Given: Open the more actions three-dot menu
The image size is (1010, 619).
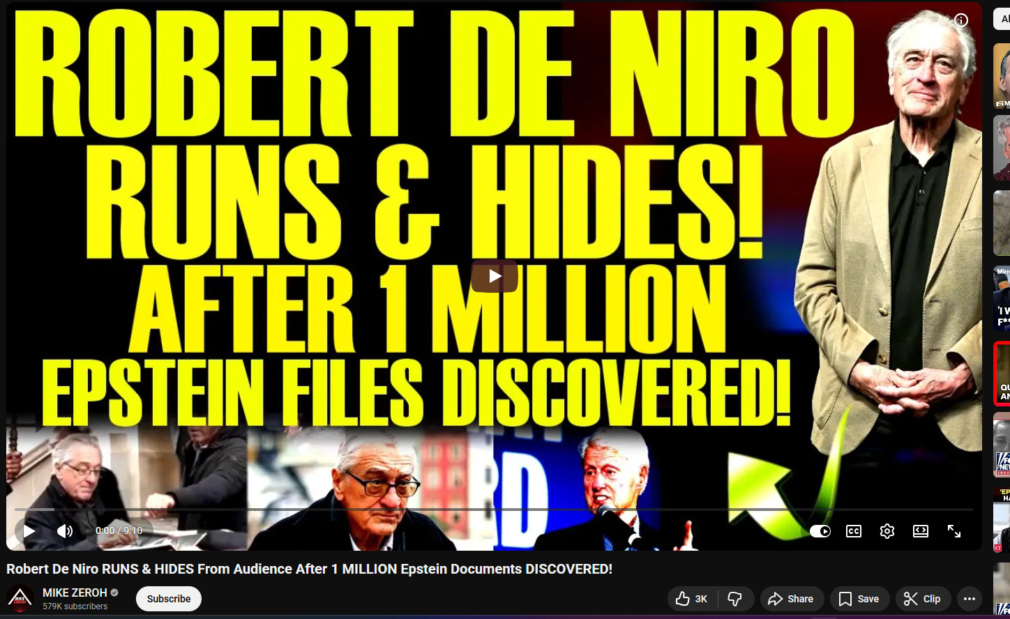Looking at the screenshot, I should point(970,599).
